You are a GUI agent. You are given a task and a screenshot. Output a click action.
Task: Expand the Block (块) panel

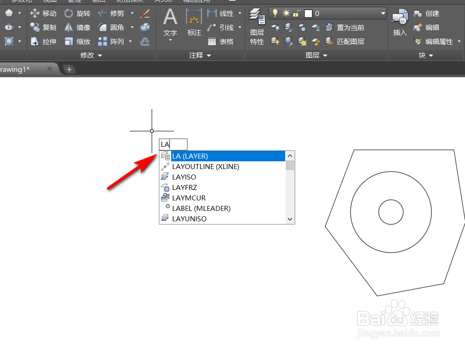point(426,55)
